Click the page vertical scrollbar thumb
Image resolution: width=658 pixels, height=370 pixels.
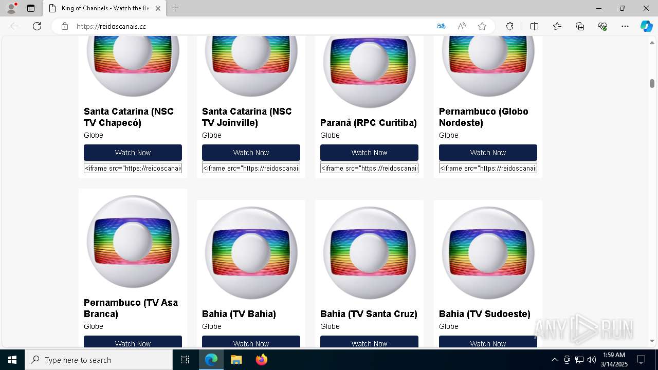[x=652, y=83]
